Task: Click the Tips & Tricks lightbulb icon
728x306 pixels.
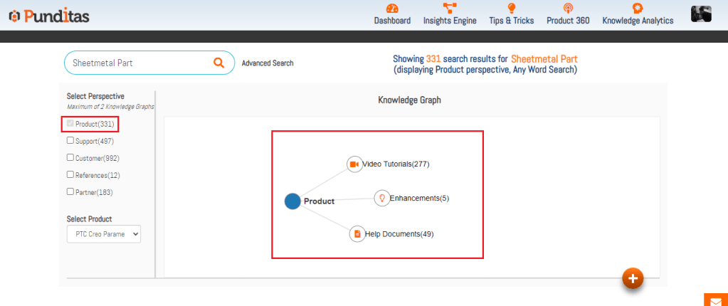Action: click(511, 9)
